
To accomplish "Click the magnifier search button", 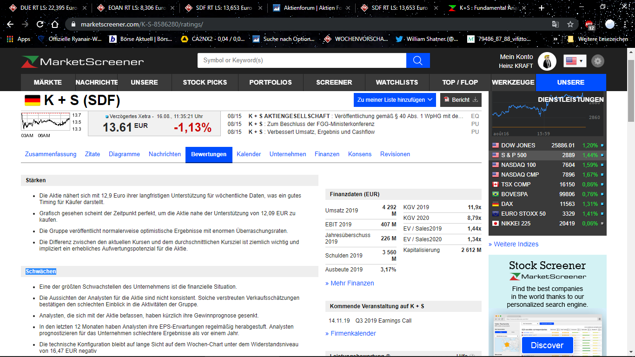I will (x=418, y=60).
